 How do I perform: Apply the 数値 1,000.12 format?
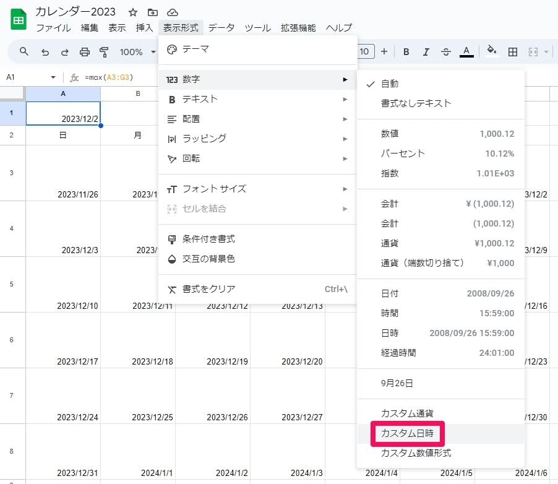click(440, 134)
